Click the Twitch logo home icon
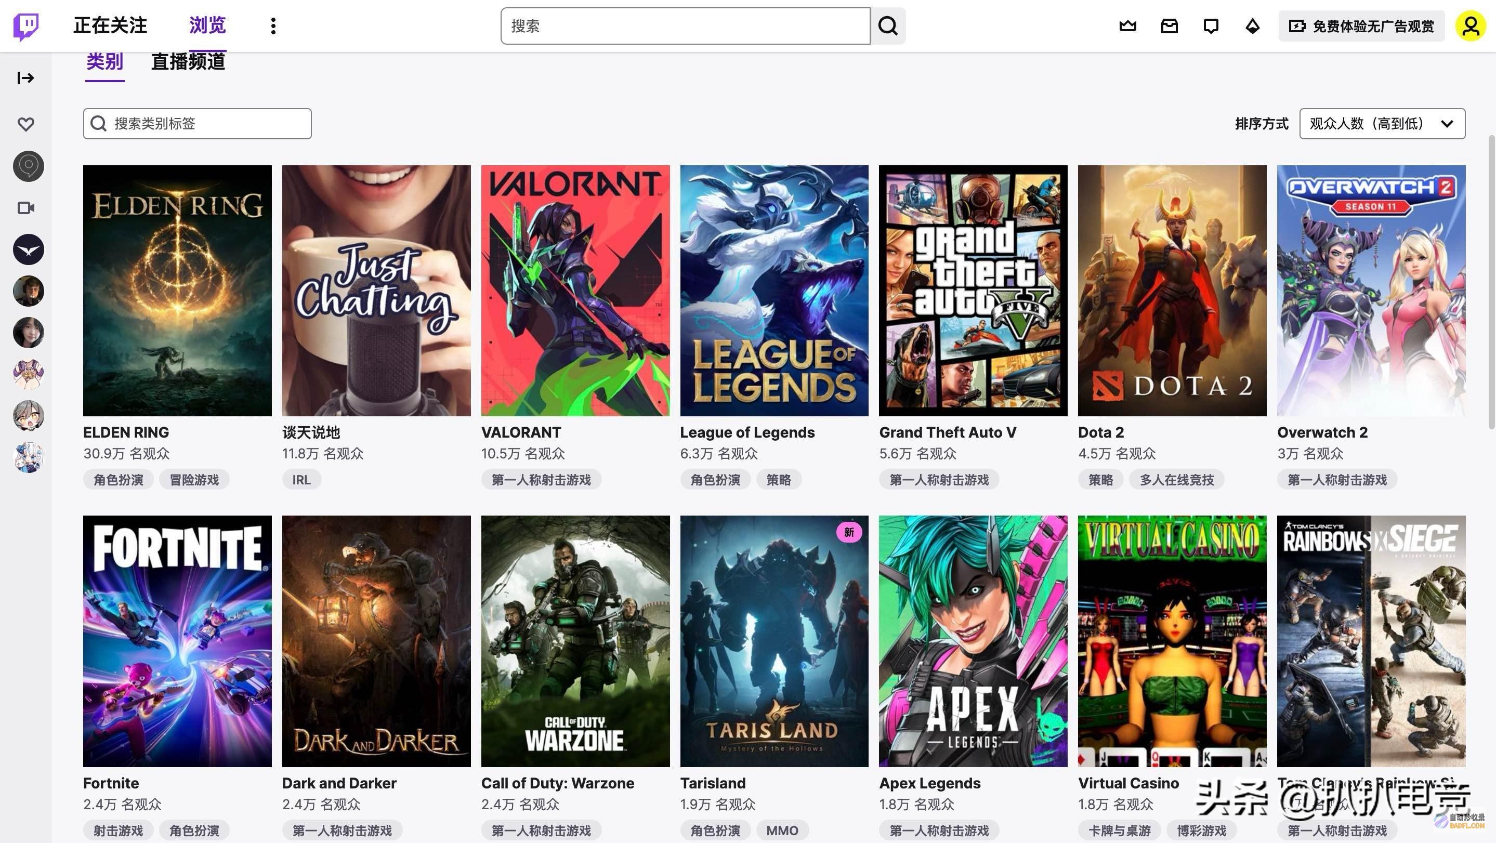The width and height of the screenshot is (1496, 843). click(x=26, y=26)
